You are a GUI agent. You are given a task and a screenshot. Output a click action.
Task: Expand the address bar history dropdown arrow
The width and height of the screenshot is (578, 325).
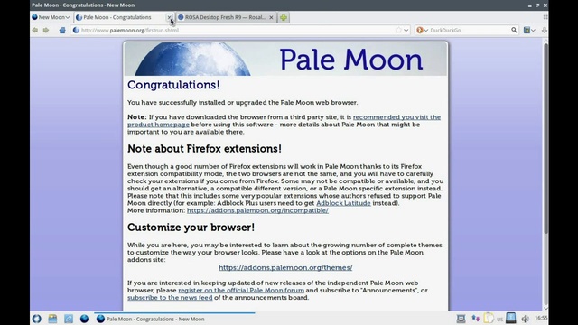(x=406, y=30)
